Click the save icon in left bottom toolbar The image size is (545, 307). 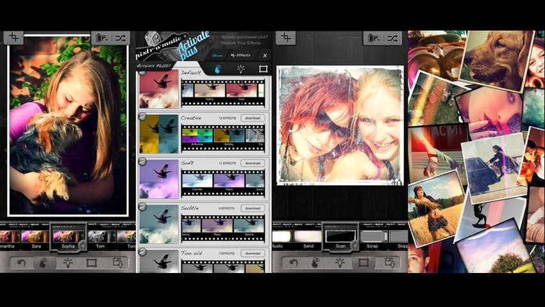pyautogui.click(x=117, y=263)
